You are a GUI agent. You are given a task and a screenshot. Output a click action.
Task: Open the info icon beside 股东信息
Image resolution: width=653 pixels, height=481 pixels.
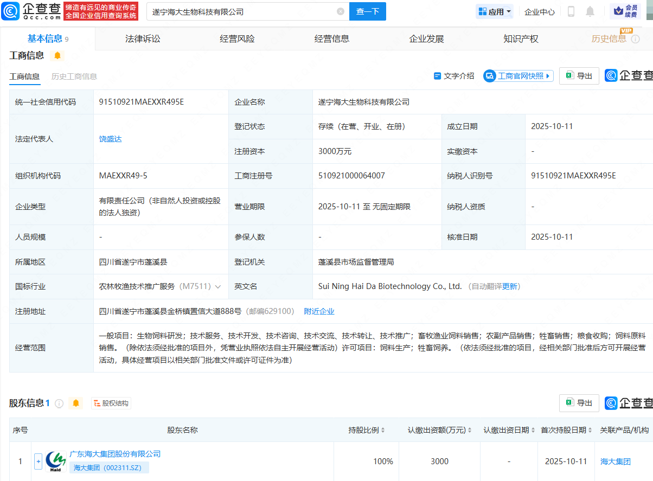(x=59, y=403)
